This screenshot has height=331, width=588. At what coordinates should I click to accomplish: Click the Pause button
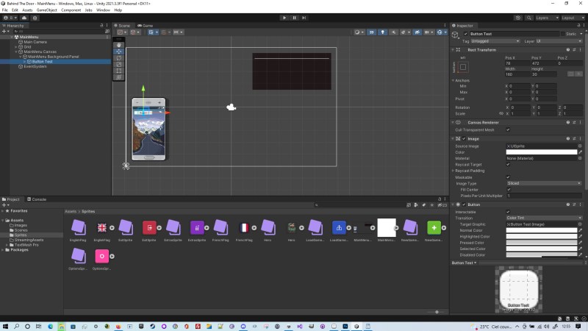(295, 18)
